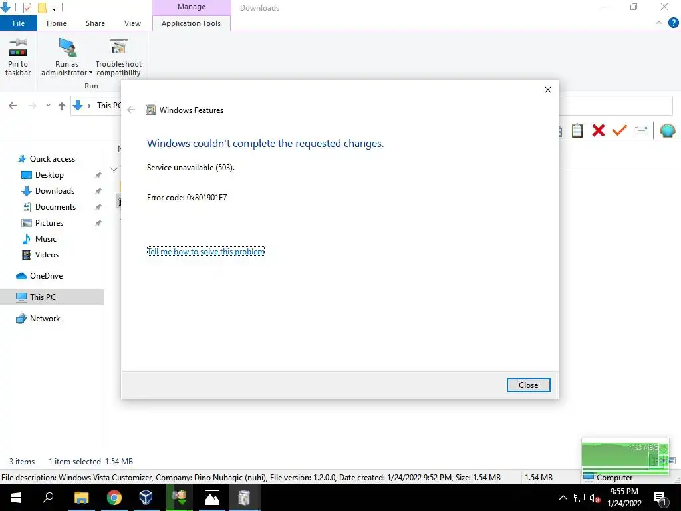Screen dimensions: 681x511
Task: Show hidden system tray icons
Action: point(563,498)
